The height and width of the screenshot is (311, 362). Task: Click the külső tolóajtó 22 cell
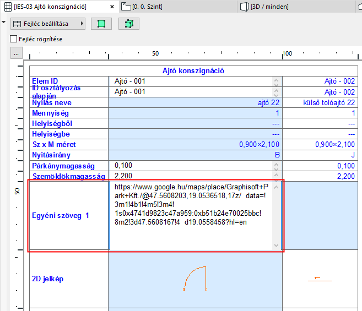pyautogui.click(x=320, y=102)
